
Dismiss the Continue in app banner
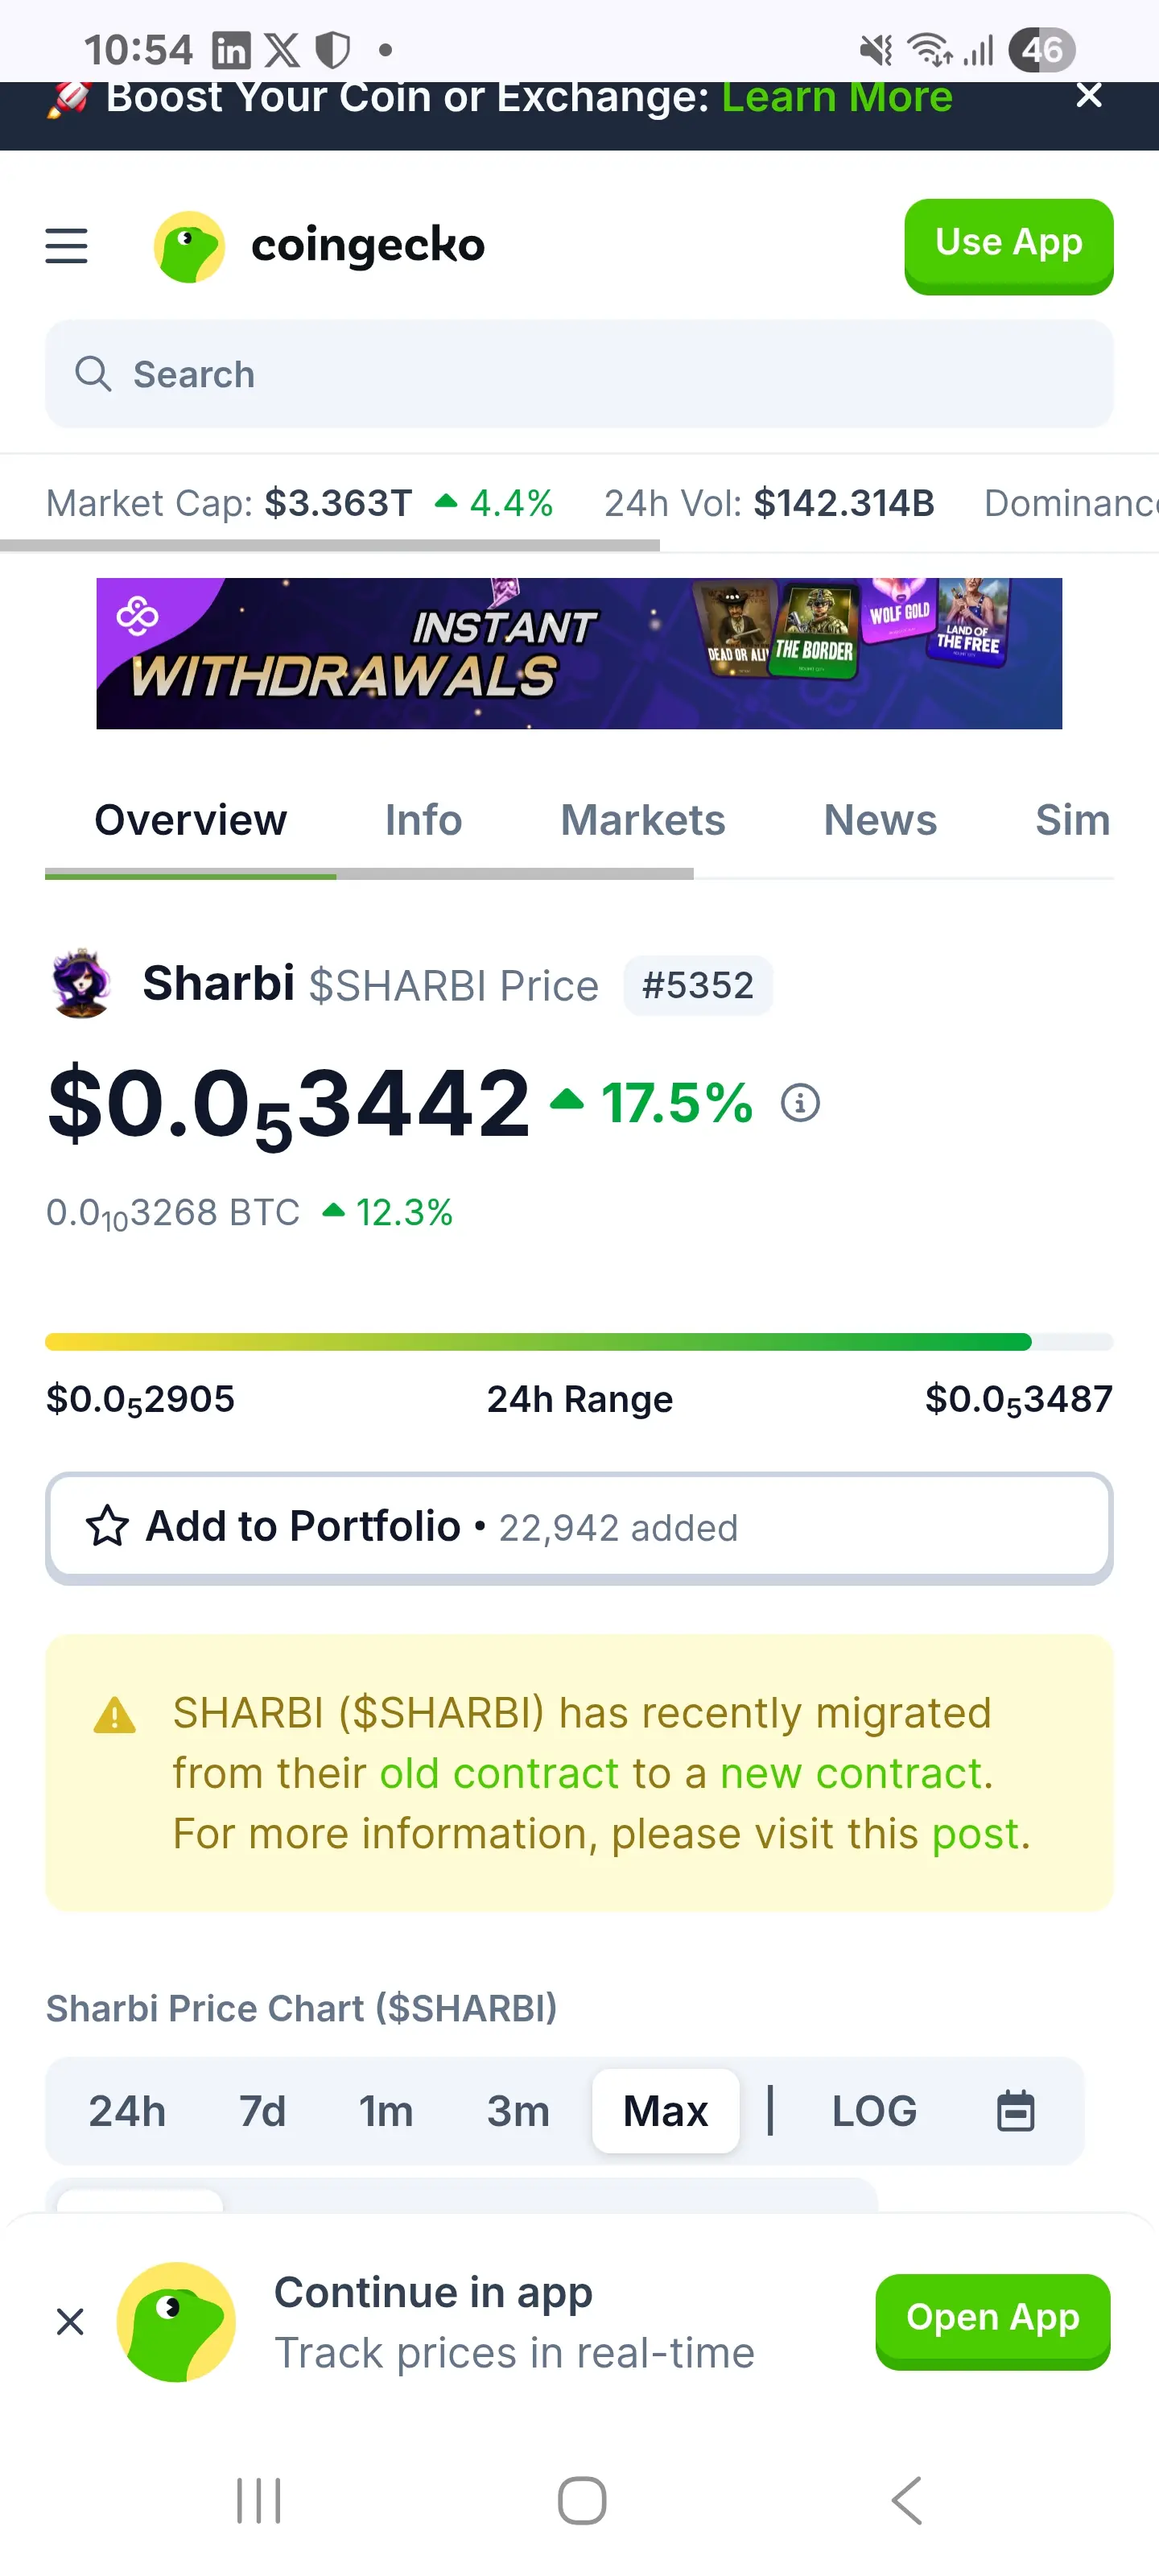point(70,2321)
